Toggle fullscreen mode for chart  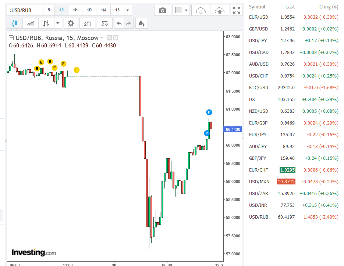click(237, 10)
